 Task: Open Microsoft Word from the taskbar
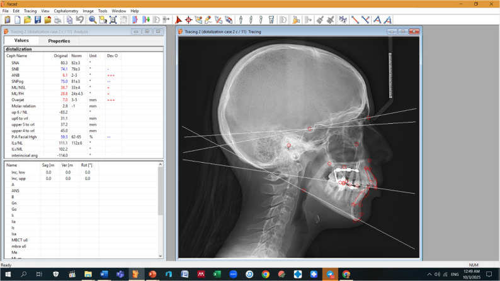[104, 274]
